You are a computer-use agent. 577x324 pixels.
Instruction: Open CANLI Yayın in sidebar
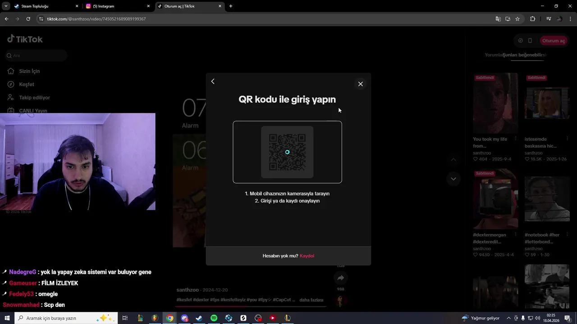(33, 110)
